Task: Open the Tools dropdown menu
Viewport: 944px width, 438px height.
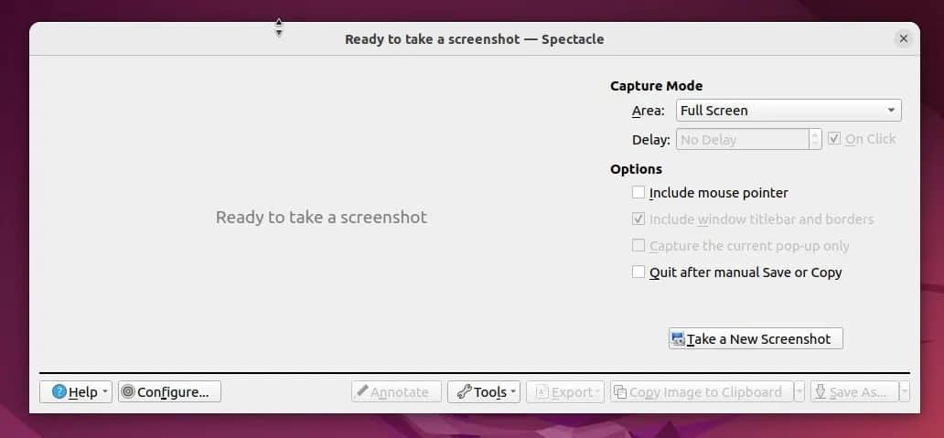Action: 513,392
